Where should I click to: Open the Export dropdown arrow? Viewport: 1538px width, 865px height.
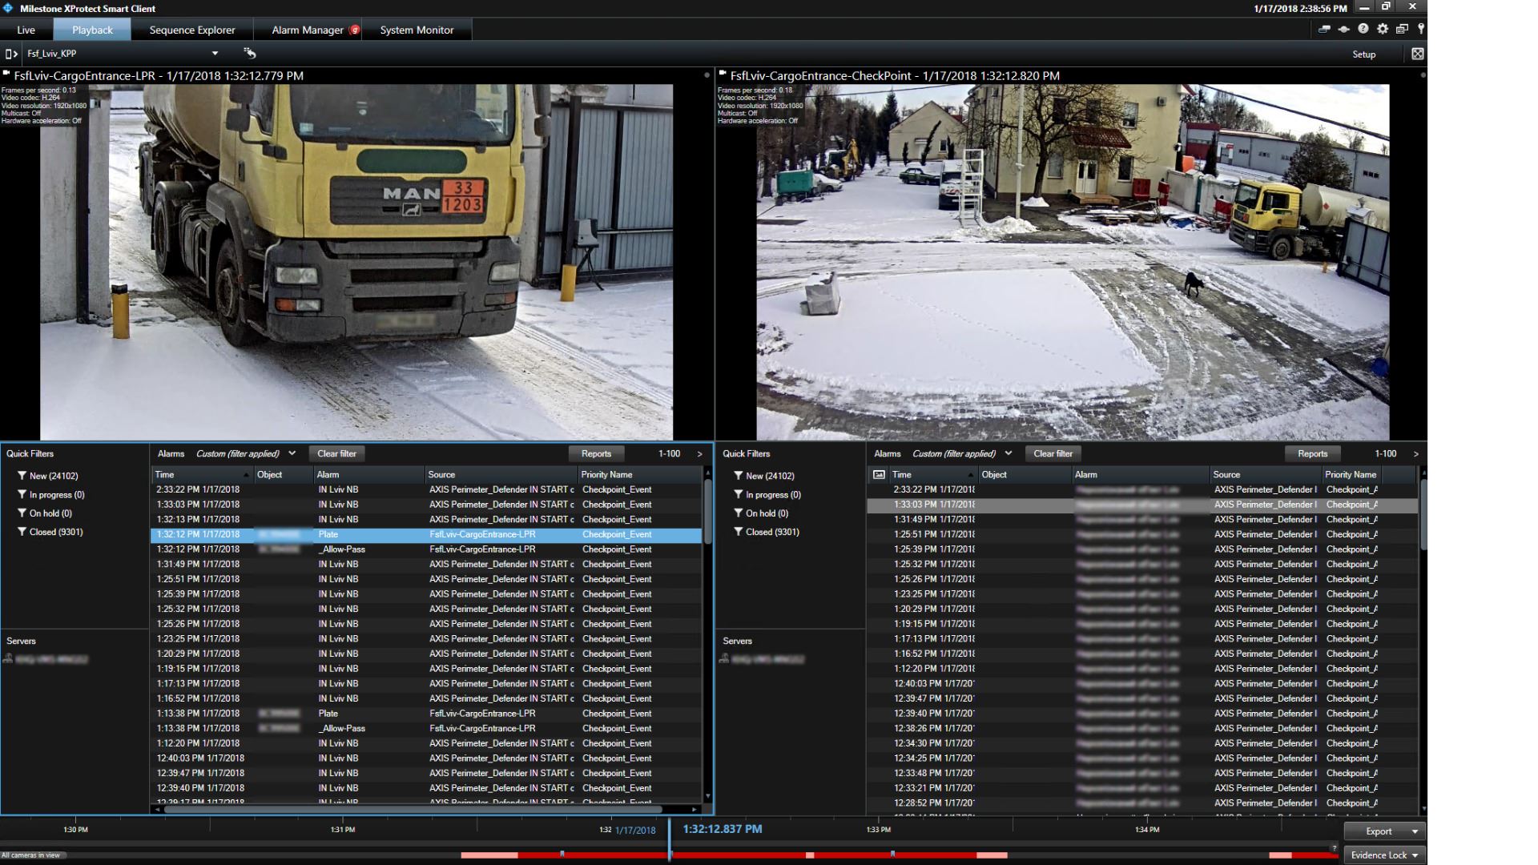coord(1415,831)
